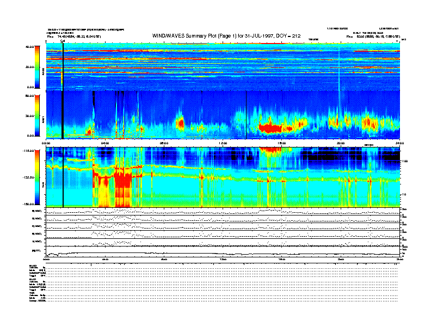Click the -115.00 label on TNR scale
Screen dimensions: 431x333
(x=28, y=151)
